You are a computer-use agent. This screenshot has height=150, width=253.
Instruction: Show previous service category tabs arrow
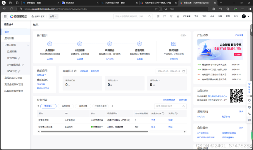pos(38,106)
